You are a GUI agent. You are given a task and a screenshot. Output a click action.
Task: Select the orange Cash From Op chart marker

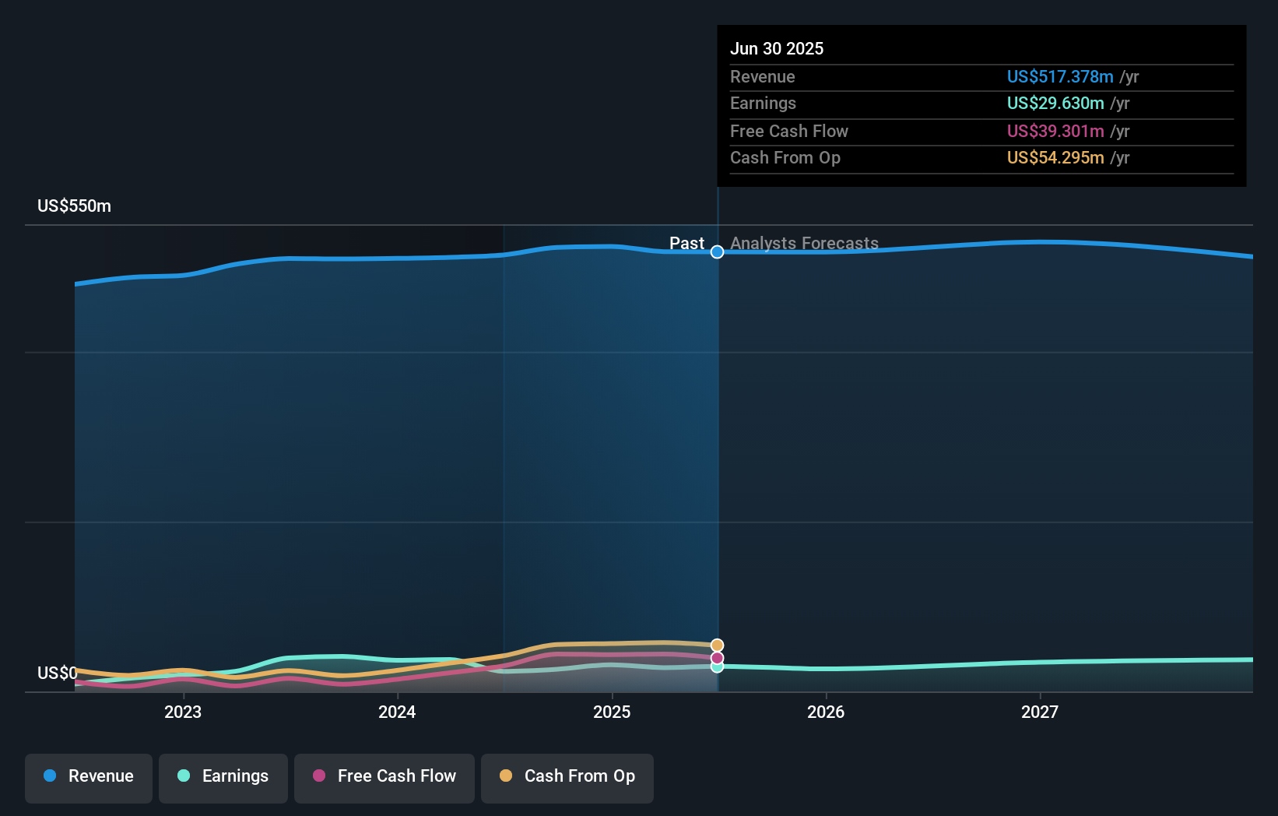(x=716, y=644)
